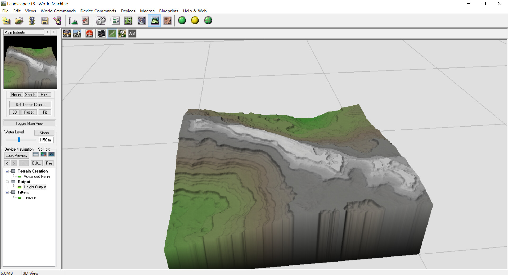Open the World Commands menu

point(58,11)
